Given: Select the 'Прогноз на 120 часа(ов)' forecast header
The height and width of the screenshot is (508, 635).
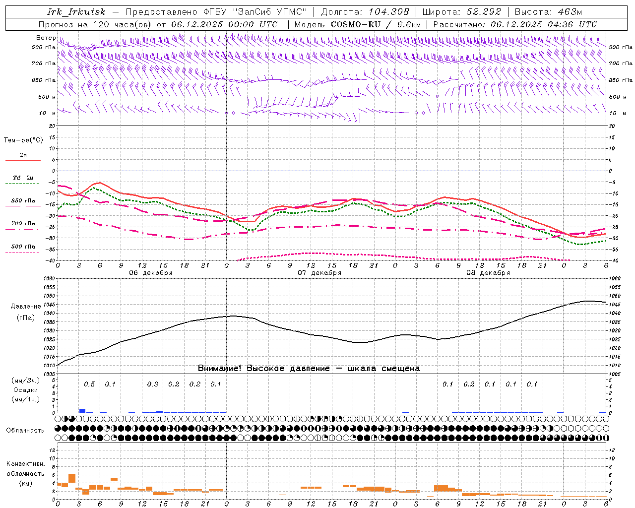Looking at the screenshot, I should pos(95,24).
